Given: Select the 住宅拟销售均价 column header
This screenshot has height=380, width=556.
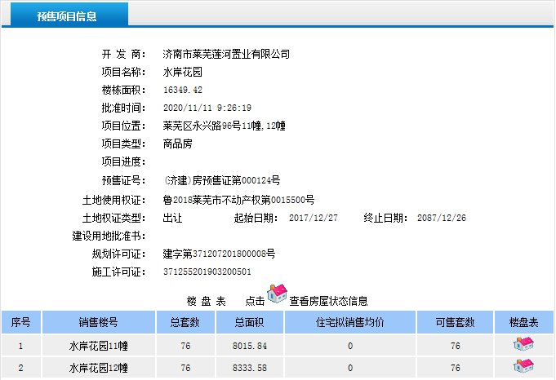Looking at the screenshot, I should coord(350,322).
